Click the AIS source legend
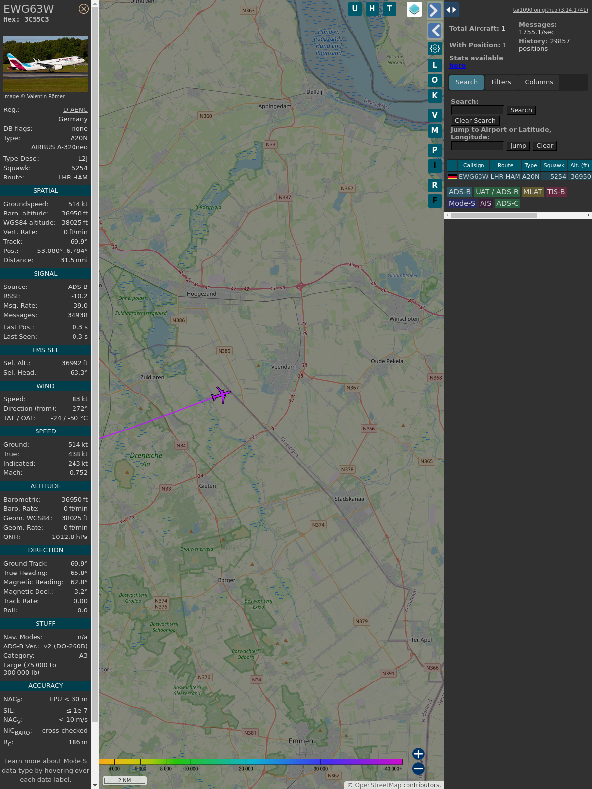The height and width of the screenshot is (789, 592). click(485, 203)
